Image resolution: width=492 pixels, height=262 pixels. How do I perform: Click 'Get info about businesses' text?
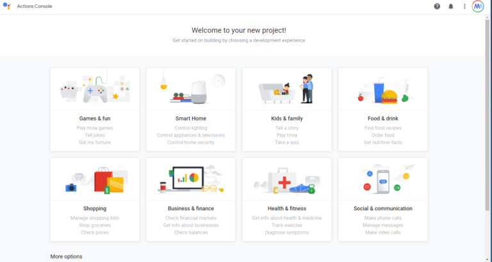[x=191, y=225]
